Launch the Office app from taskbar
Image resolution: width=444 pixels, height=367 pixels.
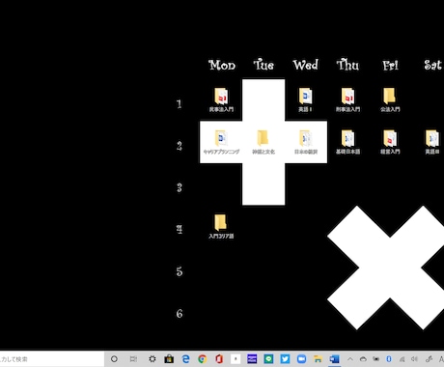(219, 359)
